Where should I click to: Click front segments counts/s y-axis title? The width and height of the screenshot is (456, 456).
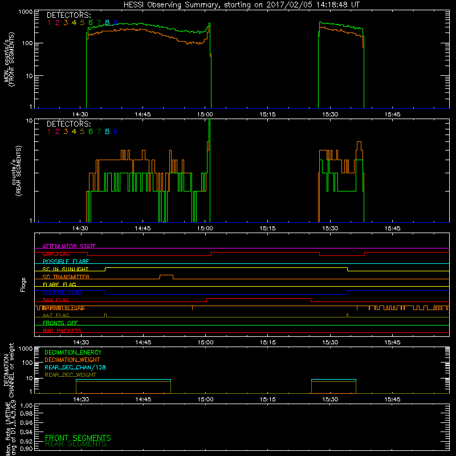(9, 59)
